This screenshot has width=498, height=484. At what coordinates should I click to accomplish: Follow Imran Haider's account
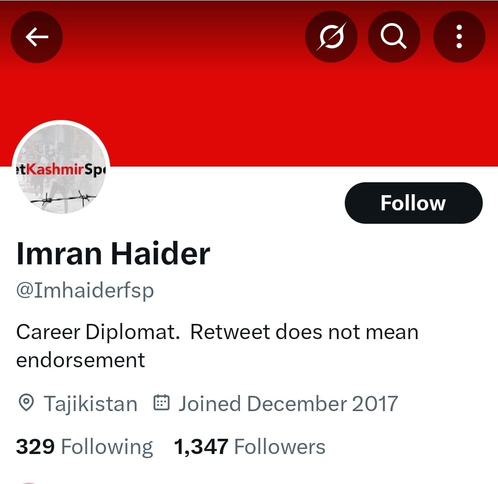click(414, 203)
